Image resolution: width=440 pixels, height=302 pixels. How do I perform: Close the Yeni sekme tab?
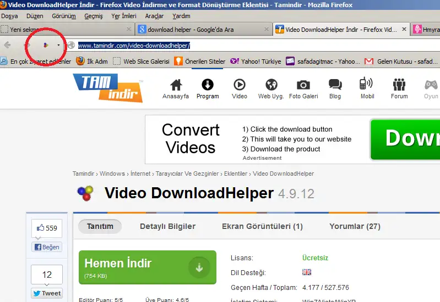129,29
